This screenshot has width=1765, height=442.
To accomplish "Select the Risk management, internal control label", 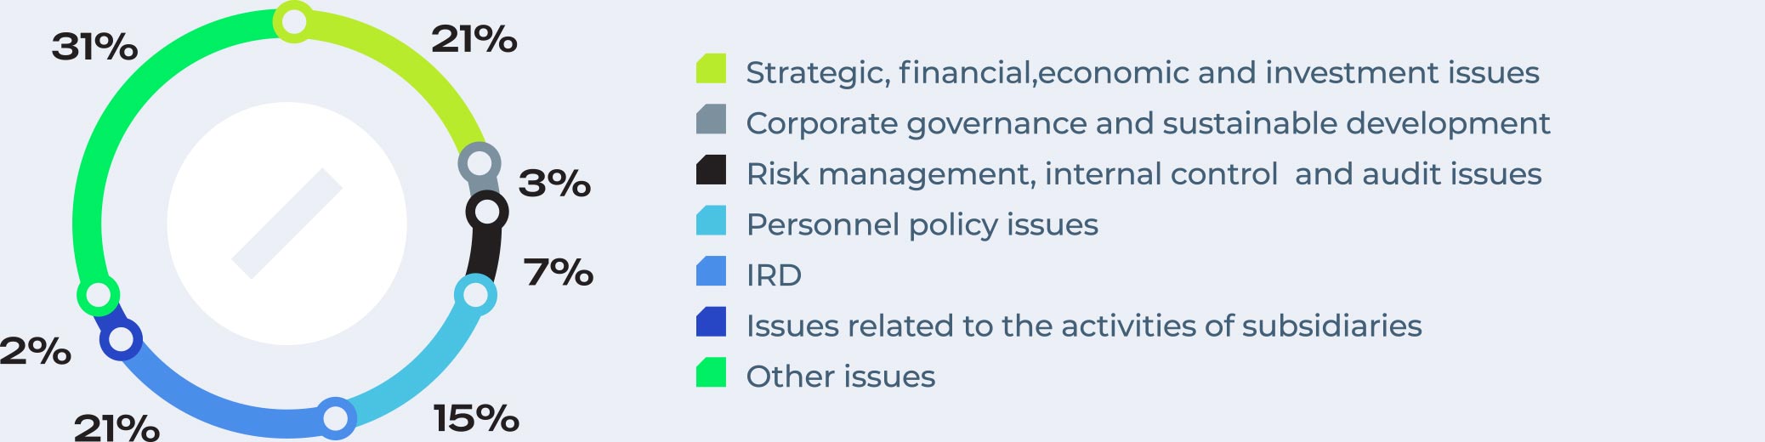I will click(x=1144, y=174).
